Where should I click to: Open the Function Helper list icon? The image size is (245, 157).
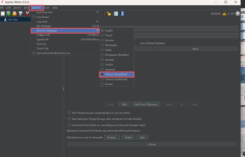[x=116, y=14]
